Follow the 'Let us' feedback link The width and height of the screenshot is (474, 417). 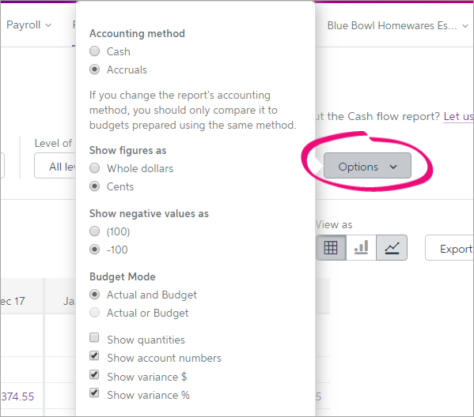point(459,116)
